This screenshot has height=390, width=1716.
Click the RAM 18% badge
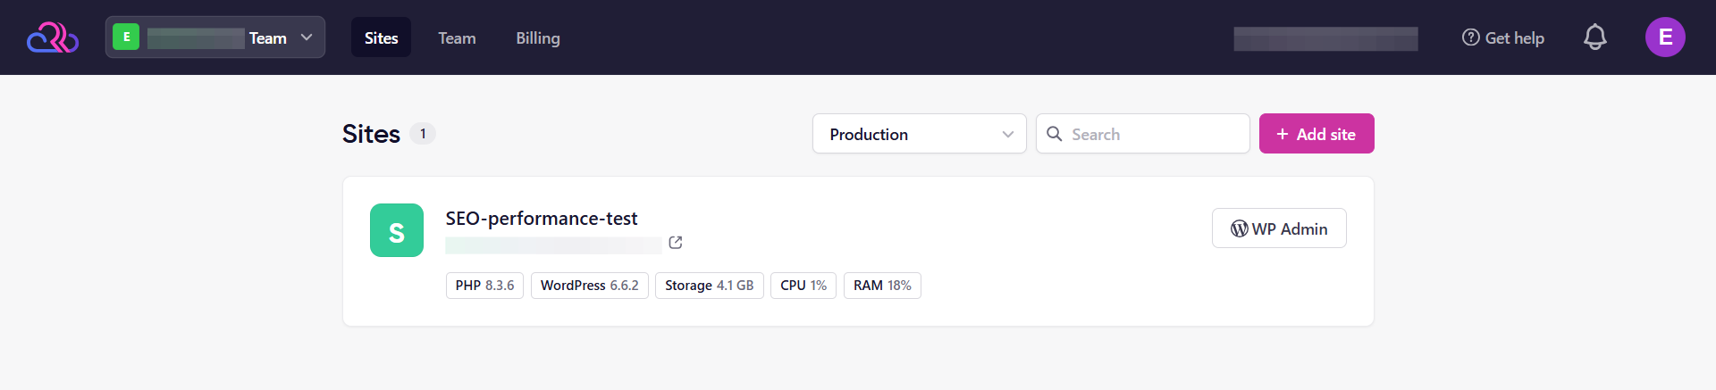882,286
